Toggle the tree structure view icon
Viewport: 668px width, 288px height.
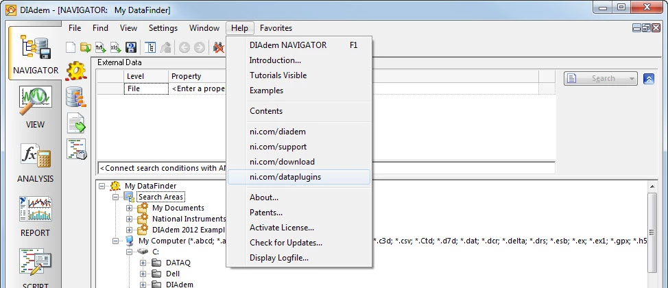pyautogui.click(x=150, y=47)
